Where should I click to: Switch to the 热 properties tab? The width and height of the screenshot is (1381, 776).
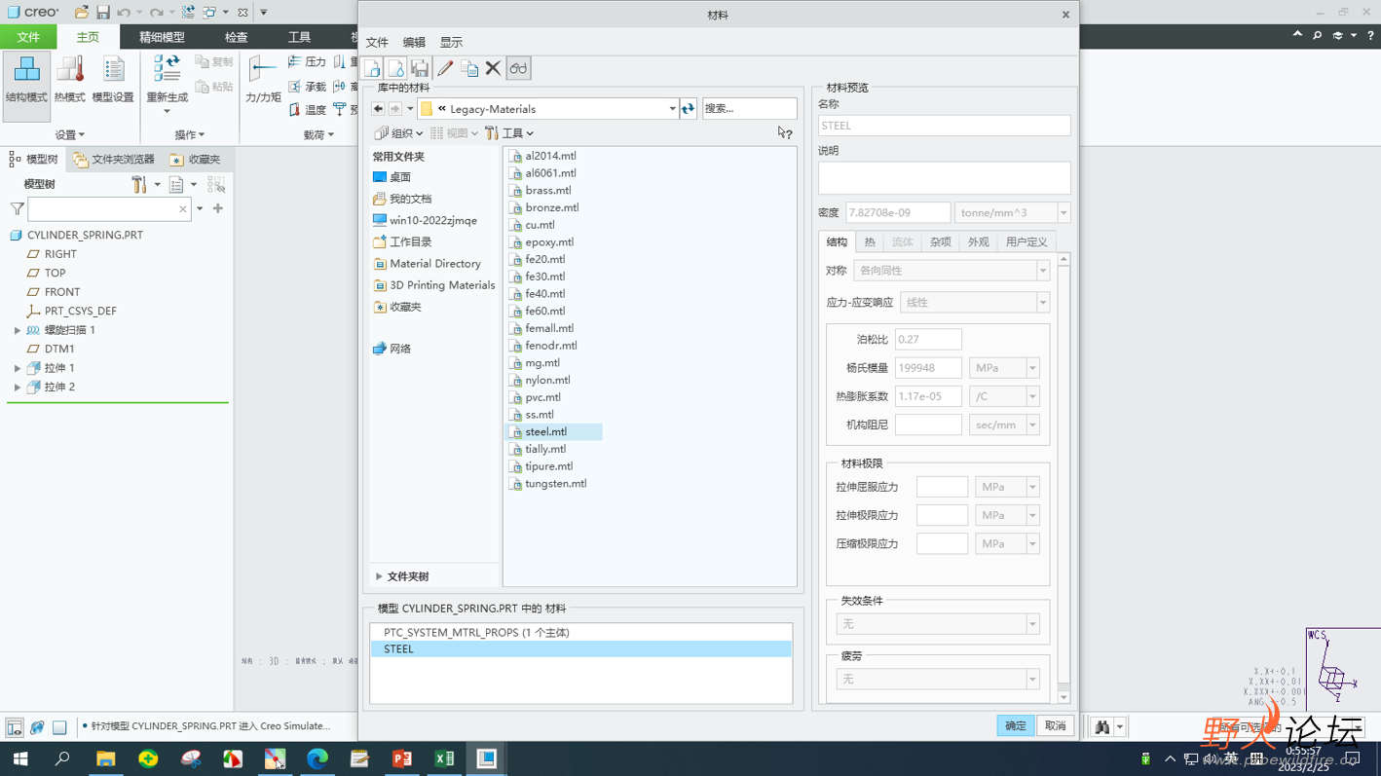pyautogui.click(x=870, y=241)
